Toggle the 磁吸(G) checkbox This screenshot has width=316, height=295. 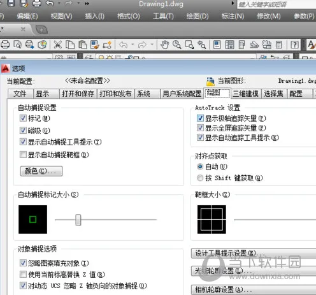(x=23, y=130)
